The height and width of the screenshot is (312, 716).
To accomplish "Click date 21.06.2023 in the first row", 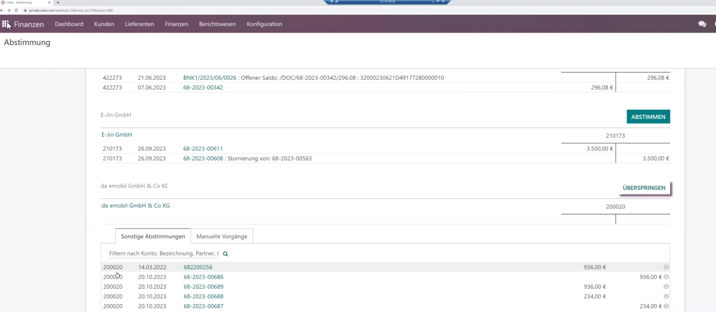I will point(152,78).
